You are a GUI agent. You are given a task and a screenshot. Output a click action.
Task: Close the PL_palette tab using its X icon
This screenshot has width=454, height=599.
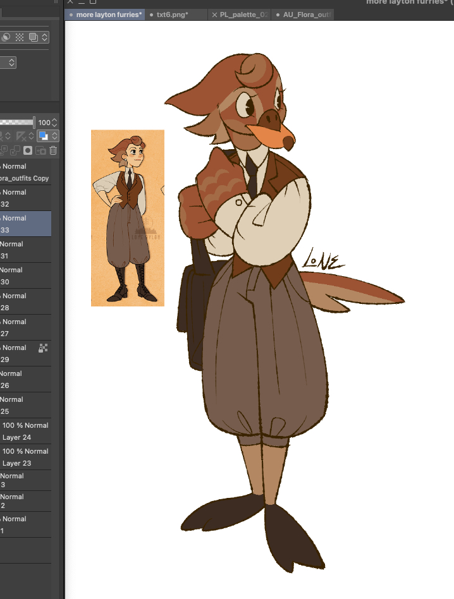click(214, 15)
